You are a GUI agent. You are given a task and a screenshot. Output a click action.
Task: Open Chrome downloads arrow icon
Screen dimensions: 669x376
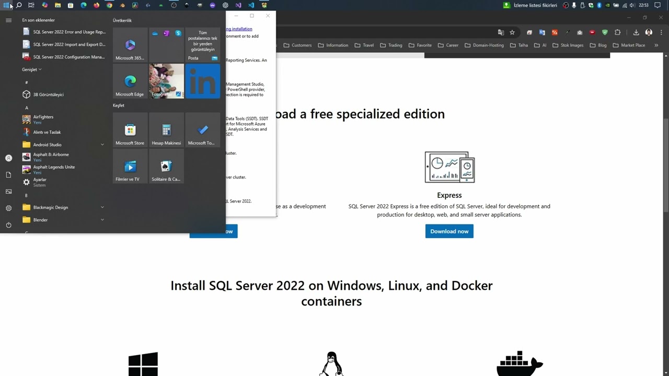point(636,32)
